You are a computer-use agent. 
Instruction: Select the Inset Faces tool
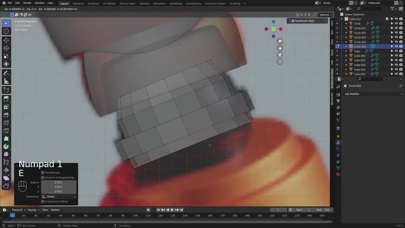pos(6,107)
